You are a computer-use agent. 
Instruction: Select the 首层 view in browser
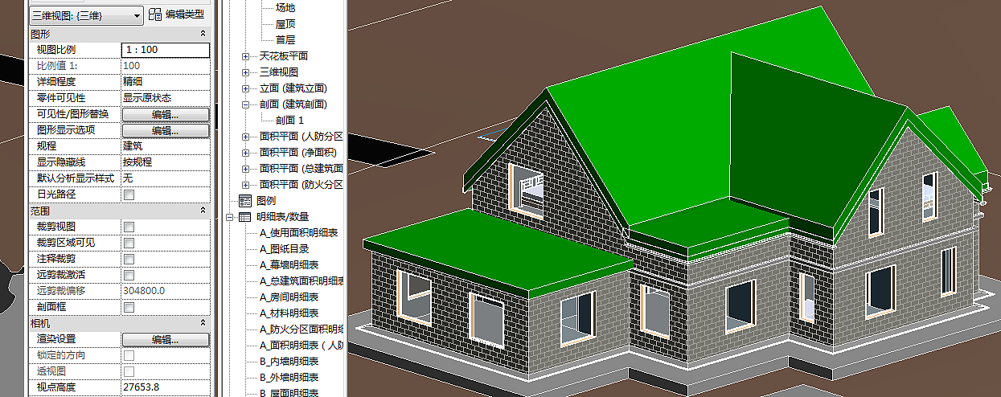click(x=285, y=39)
